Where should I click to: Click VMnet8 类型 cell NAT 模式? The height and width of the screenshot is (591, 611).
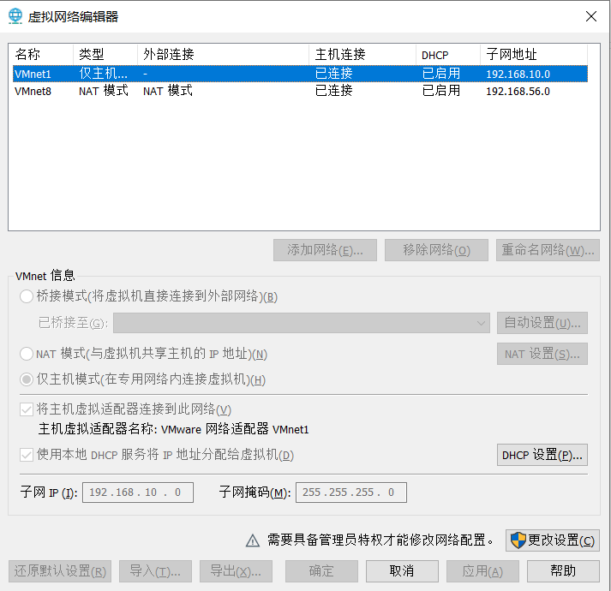coord(104,91)
